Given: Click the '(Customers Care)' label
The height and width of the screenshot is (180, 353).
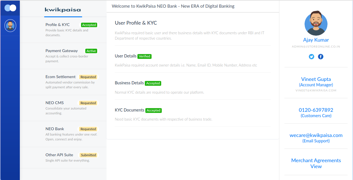Looking at the screenshot, I should (316, 116).
